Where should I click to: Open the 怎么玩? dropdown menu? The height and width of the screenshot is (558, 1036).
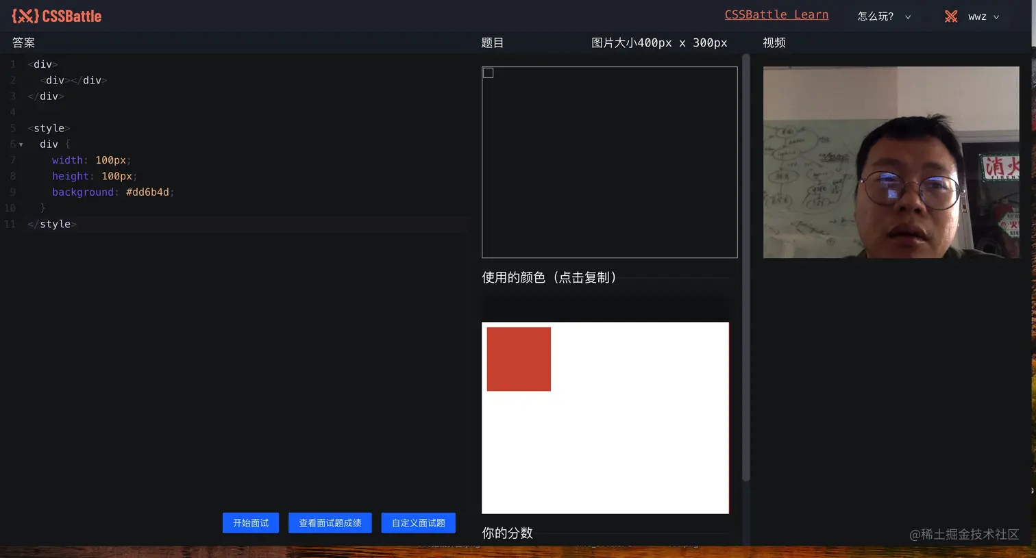(884, 16)
